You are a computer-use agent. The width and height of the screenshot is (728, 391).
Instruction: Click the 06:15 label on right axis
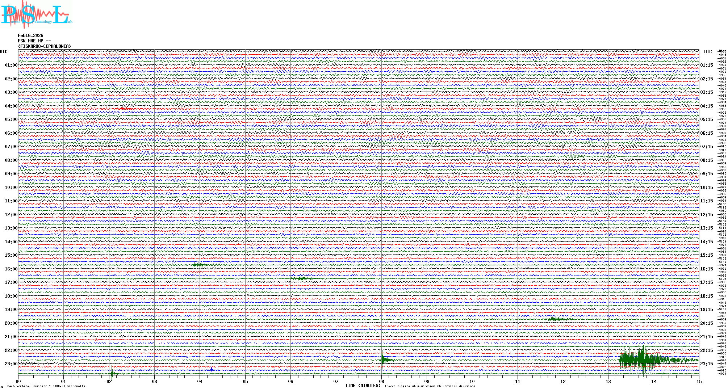coord(706,133)
